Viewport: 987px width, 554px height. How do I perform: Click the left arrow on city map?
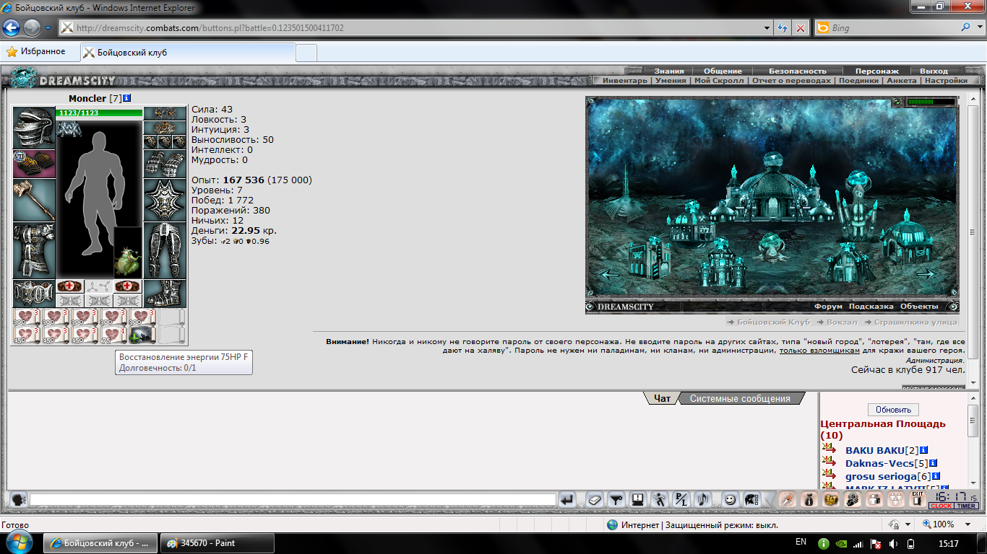click(x=611, y=274)
